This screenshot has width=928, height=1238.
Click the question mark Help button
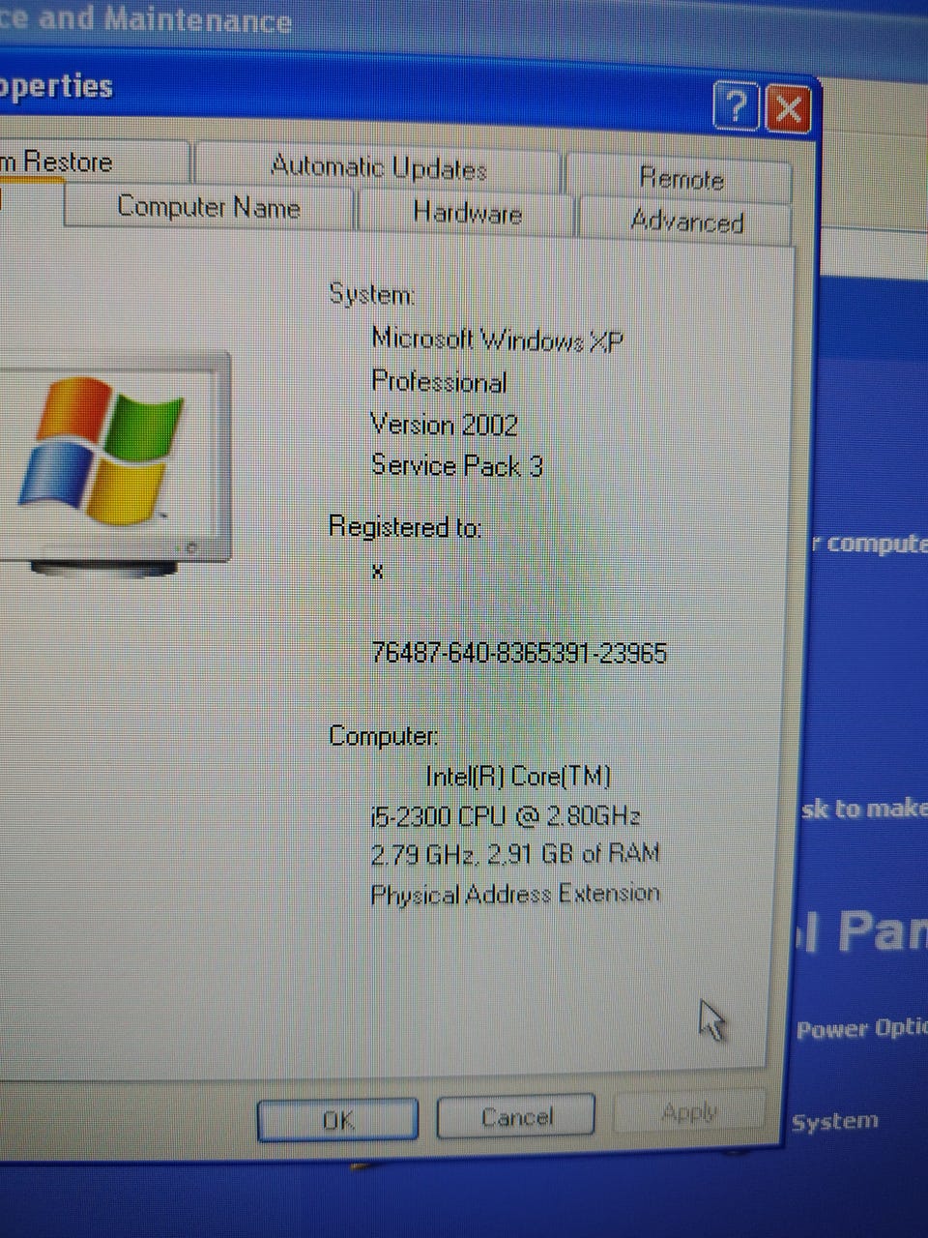click(x=736, y=106)
